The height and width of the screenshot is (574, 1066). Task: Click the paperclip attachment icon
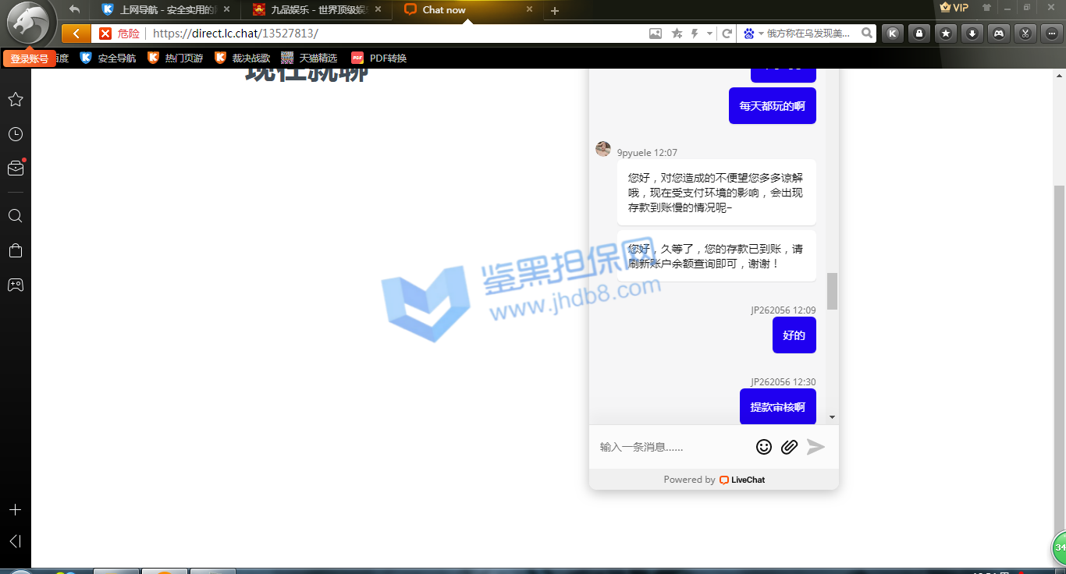click(x=789, y=446)
